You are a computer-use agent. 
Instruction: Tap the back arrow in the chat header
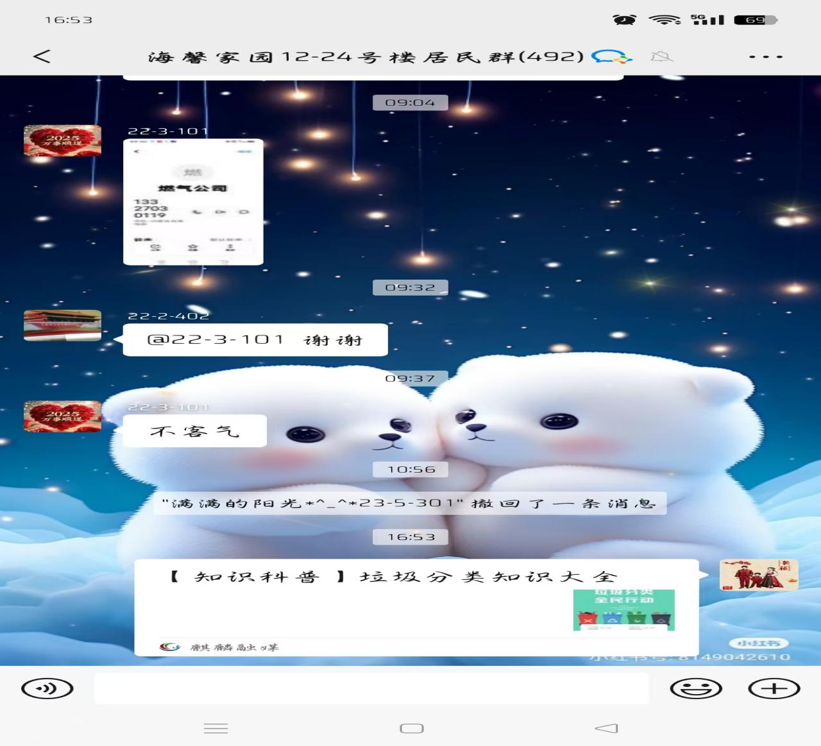[x=42, y=56]
